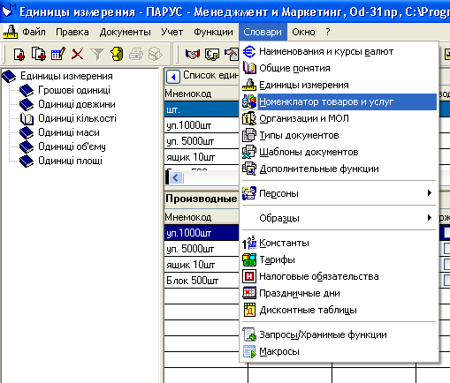Select ящик 10шт in the Производные list
This screenshot has width=450, height=383.
(x=202, y=265)
